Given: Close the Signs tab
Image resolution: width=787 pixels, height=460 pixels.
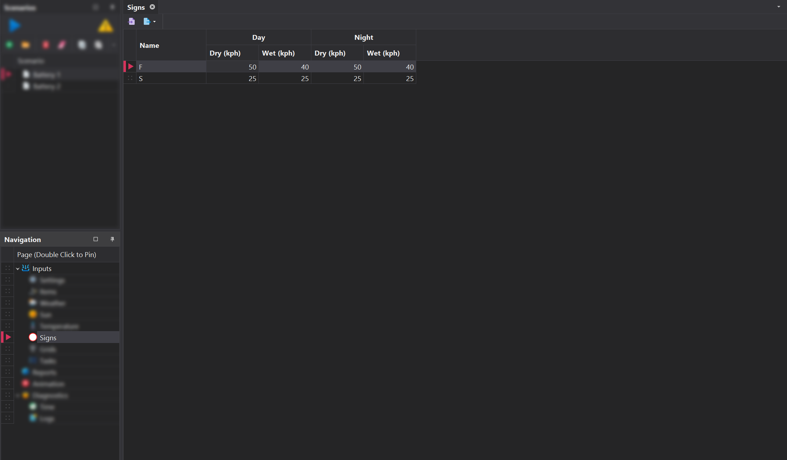Looking at the screenshot, I should pyautogui.click(x=152, y=7).
